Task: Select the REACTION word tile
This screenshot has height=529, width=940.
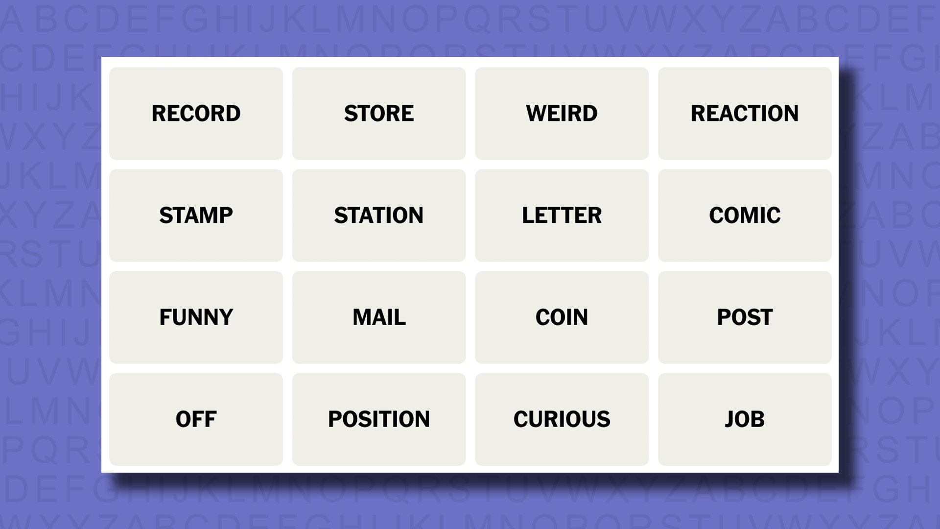Action: (x=744, y=113)
